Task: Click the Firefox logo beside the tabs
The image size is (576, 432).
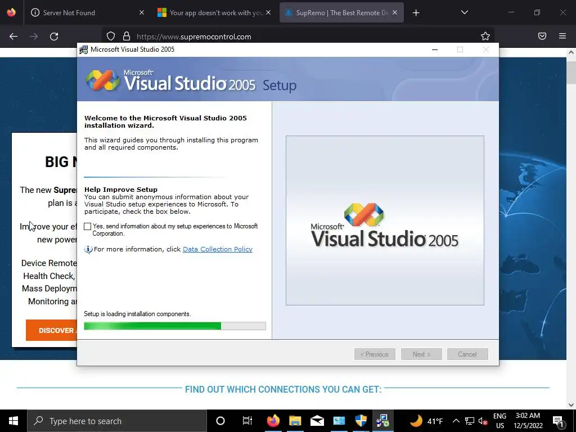Action: click(x=11, y=12)
